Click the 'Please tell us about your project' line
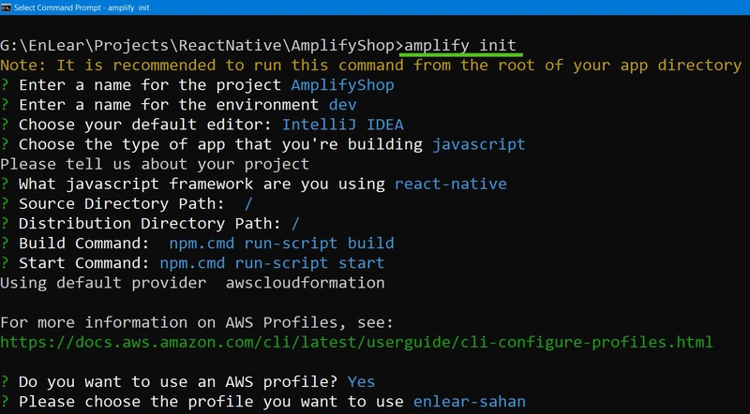 pyautogui.click(x=155, y=165)
